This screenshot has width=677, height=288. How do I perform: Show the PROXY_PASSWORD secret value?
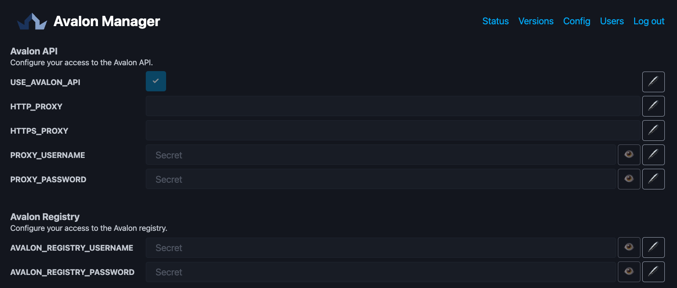coord(629,179)
